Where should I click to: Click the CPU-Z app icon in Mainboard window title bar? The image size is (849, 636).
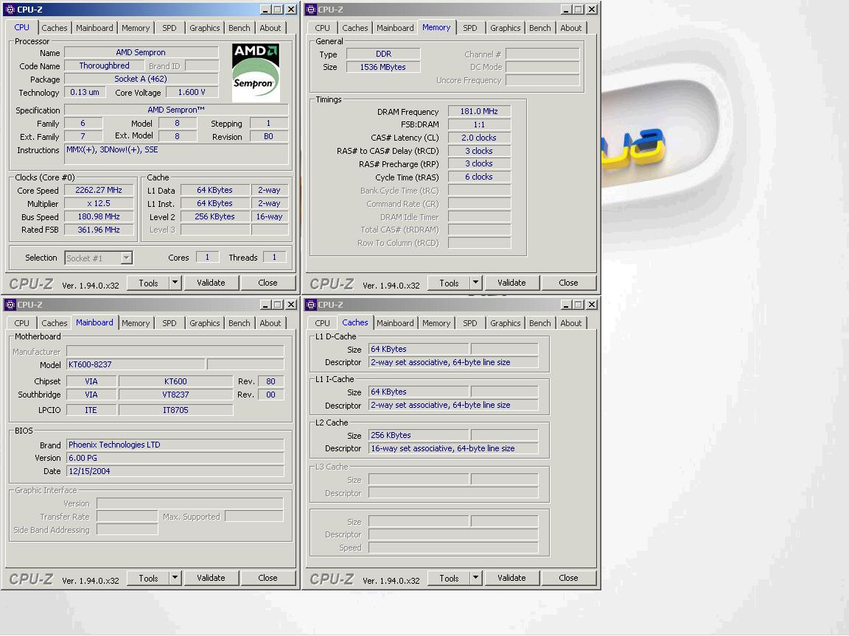pos(10,305)
